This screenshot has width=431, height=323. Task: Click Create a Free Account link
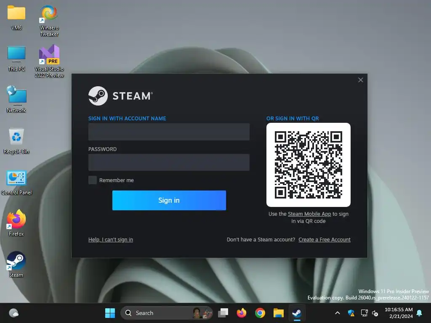[325, 239]
